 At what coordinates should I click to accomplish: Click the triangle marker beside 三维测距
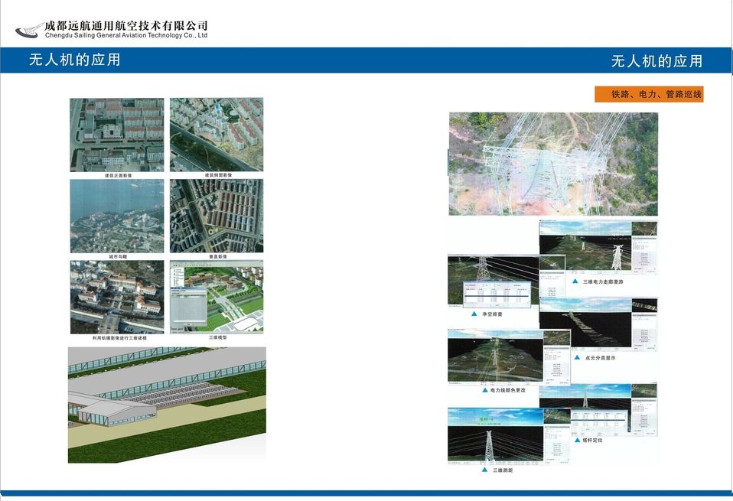pyautogui.click(x=485, y=470)
